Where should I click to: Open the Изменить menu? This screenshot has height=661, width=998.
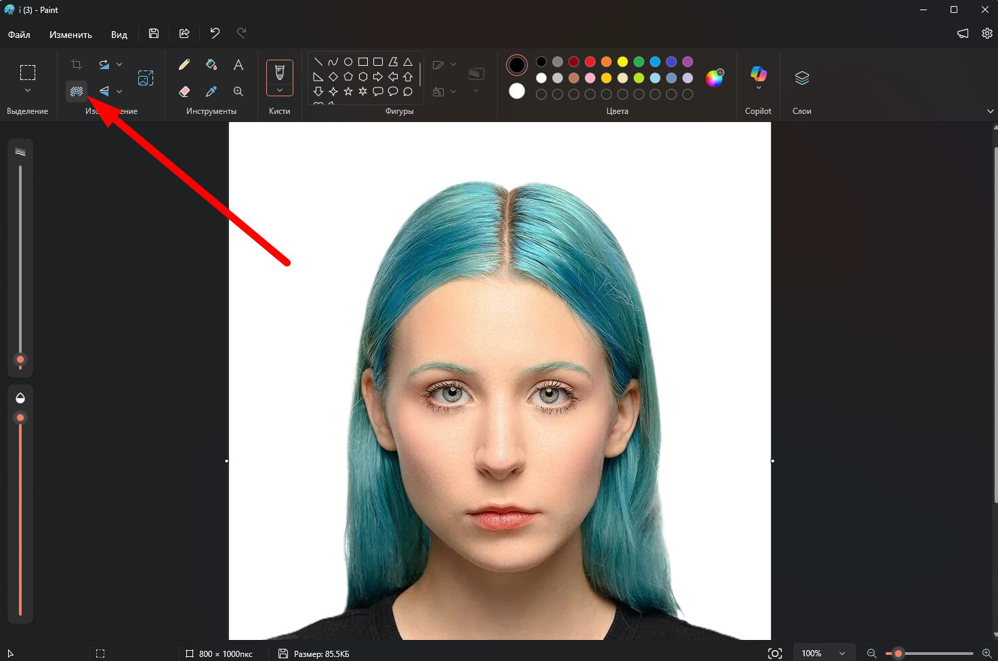click(x=70, y=34)
